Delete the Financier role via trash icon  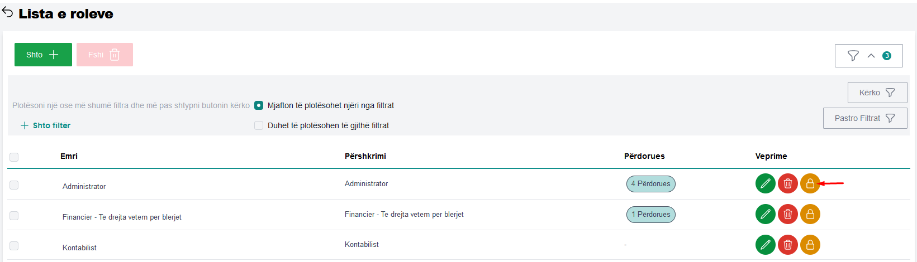click(787, 214)
